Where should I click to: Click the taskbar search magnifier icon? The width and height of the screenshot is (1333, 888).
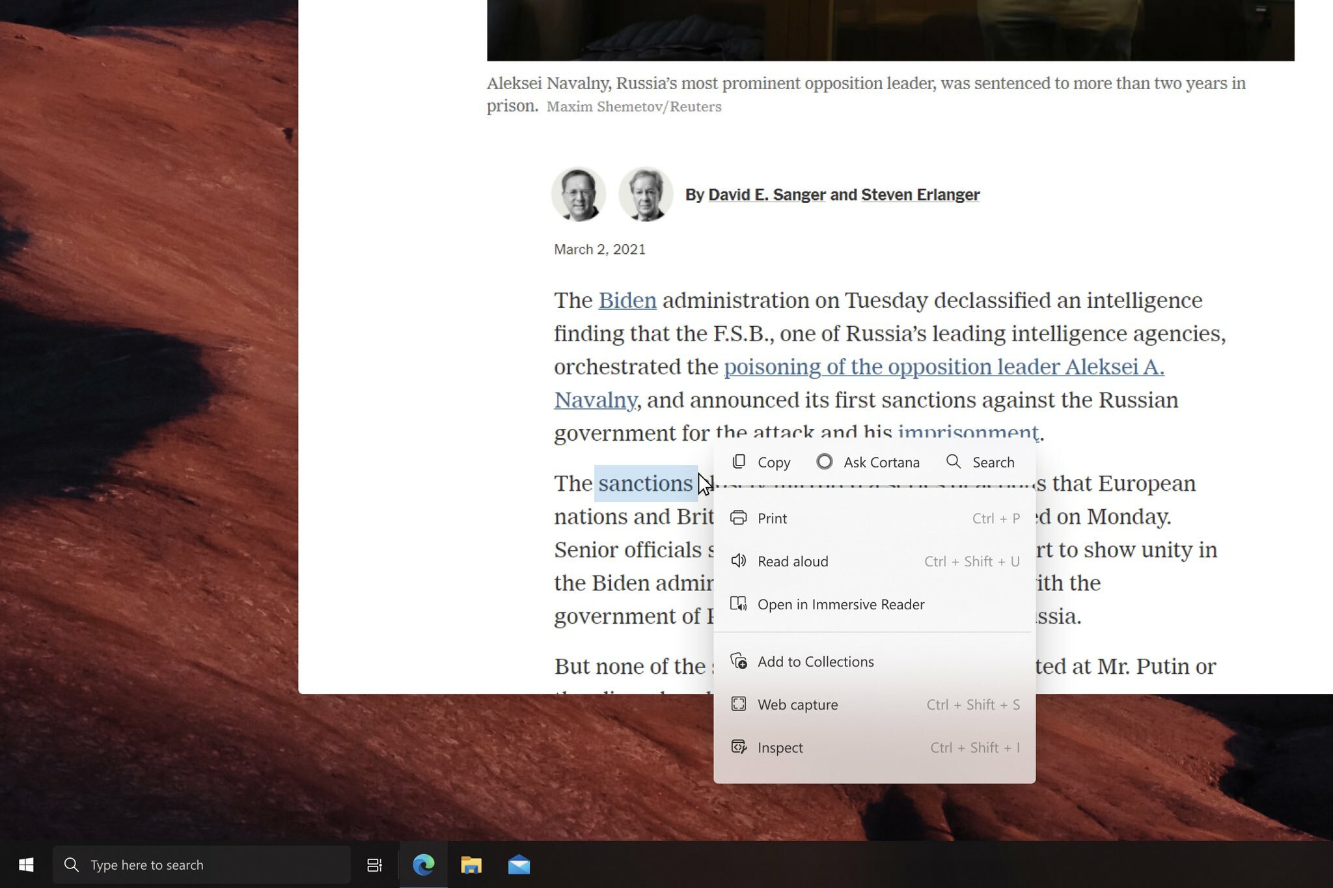click(72, 865)
